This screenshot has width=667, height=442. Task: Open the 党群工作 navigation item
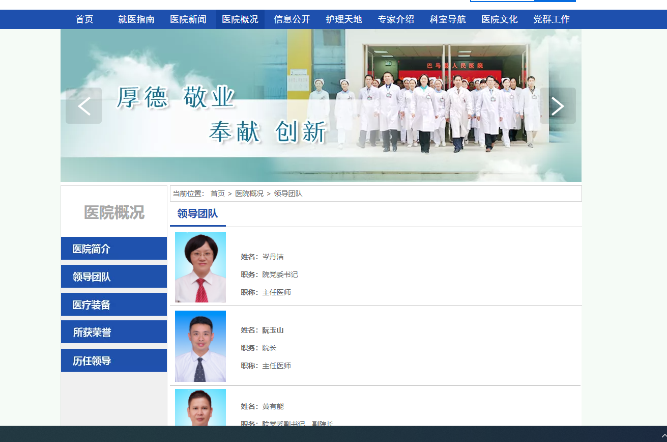pyautogui.click(x=552, y=19)
